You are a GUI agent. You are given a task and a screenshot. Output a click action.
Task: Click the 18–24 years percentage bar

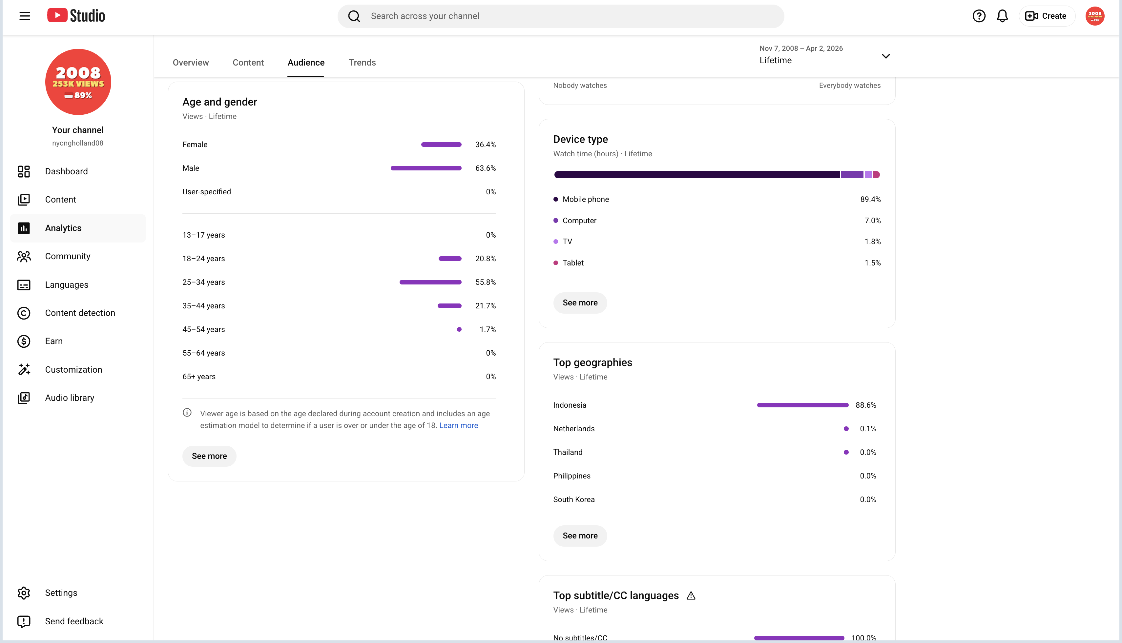pos(449,259)
